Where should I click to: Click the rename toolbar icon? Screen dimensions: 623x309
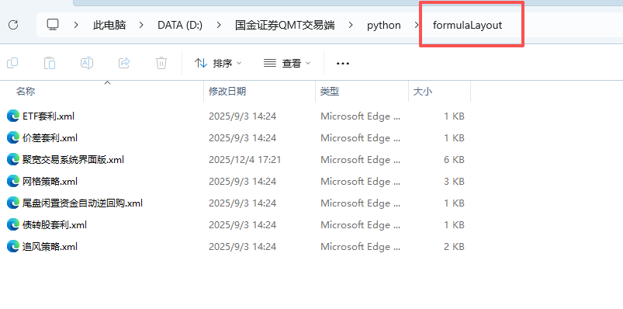pos(87,63)
